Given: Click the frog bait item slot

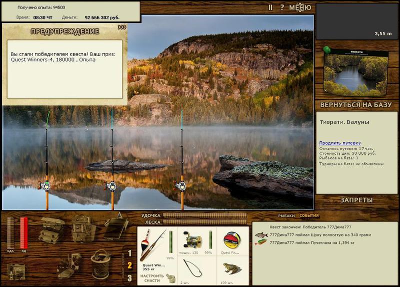Looking at the screenshot, I should coord(231,269).
